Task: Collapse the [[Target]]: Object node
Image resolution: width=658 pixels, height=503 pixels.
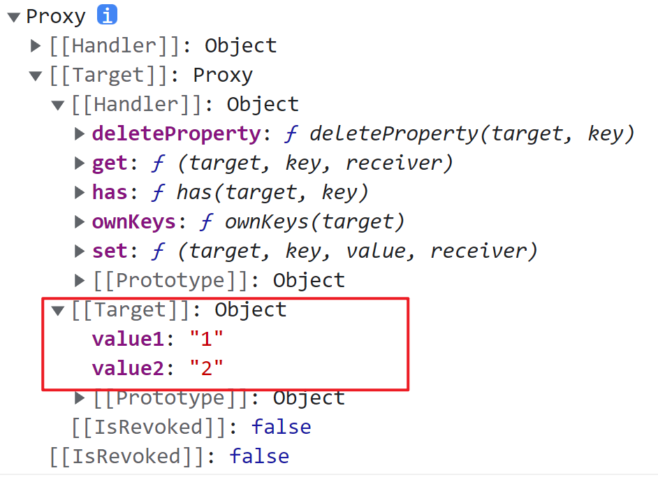Action: point(58,310)
